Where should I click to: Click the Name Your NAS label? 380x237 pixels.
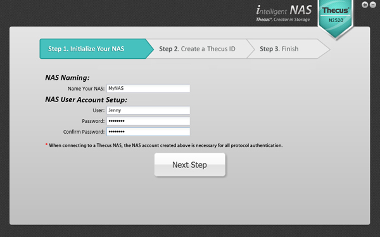86,89
